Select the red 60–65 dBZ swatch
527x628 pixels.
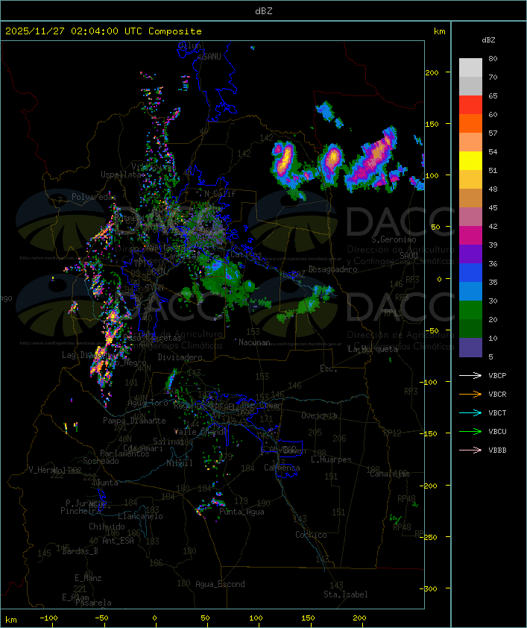tap(470, 105)
